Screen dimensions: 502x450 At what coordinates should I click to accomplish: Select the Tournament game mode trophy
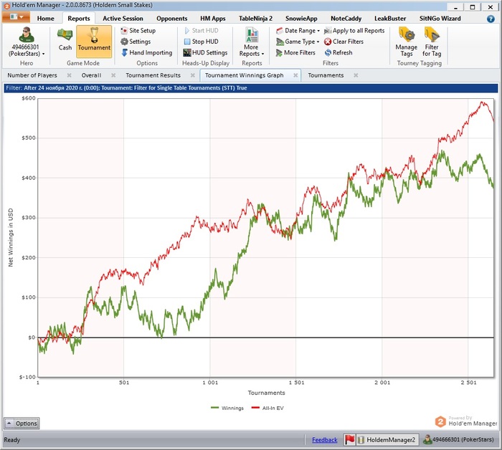[x=94, y=42]
